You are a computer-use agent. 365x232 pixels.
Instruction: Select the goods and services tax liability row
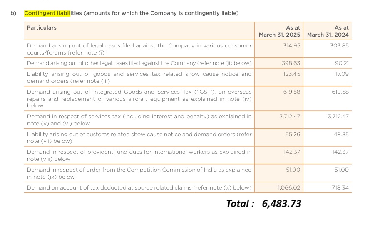coord(139,77)
